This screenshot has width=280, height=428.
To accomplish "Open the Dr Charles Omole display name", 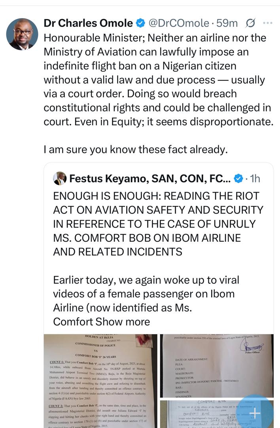I will pos(88,23).
